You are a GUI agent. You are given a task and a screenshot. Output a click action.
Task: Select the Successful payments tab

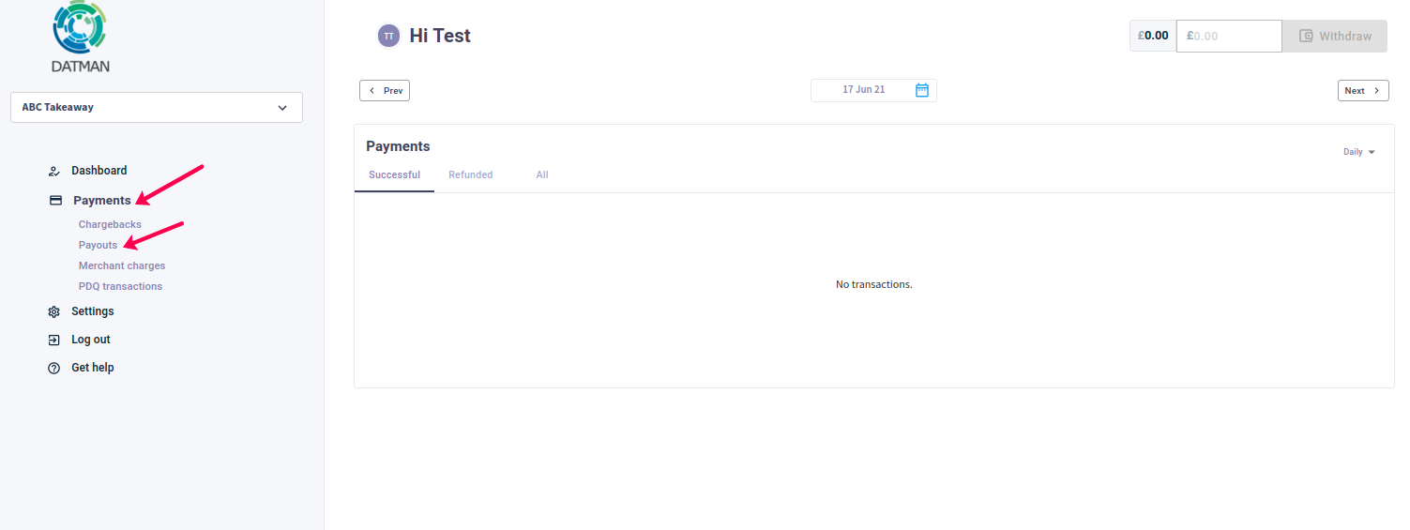pos(394,175)
